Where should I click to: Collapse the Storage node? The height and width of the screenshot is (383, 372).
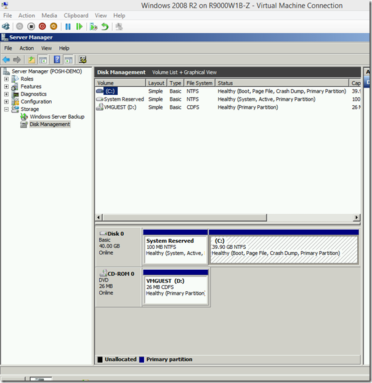6,110
